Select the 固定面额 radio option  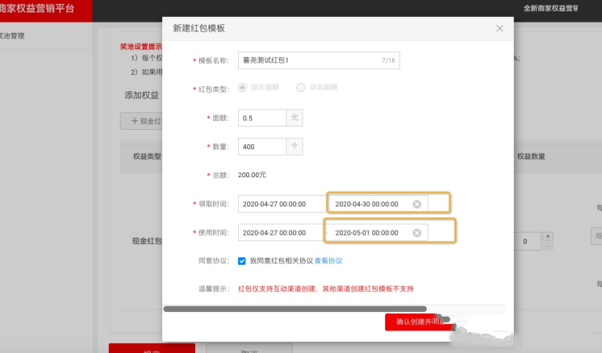[242, 87]
